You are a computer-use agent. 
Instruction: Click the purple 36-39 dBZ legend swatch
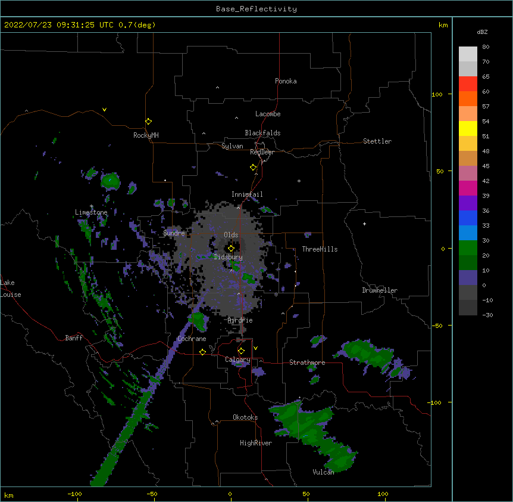point(468,203)
